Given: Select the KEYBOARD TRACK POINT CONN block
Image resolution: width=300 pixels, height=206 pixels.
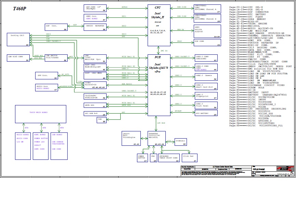Looking at the screenshot, I should (169, 158).
